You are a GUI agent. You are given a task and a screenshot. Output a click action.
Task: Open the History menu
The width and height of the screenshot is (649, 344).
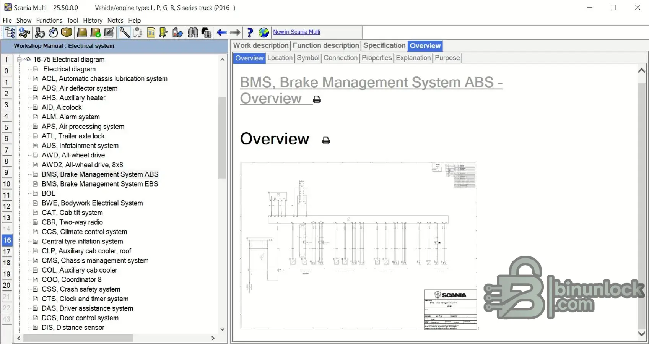[93, 20]
